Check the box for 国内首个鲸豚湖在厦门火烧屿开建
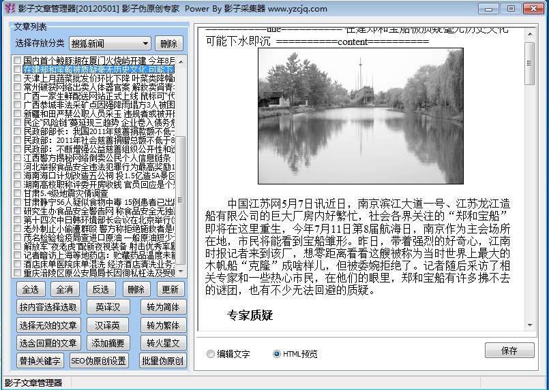Viewport: 549px width, 390px height. 17,61
